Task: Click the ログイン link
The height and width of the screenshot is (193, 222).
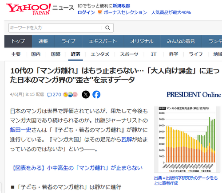Action: pyautogui.click(x=86, y=12)
